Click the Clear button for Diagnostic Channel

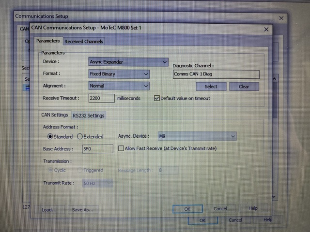pyautogui.click(x=244, y=87)
